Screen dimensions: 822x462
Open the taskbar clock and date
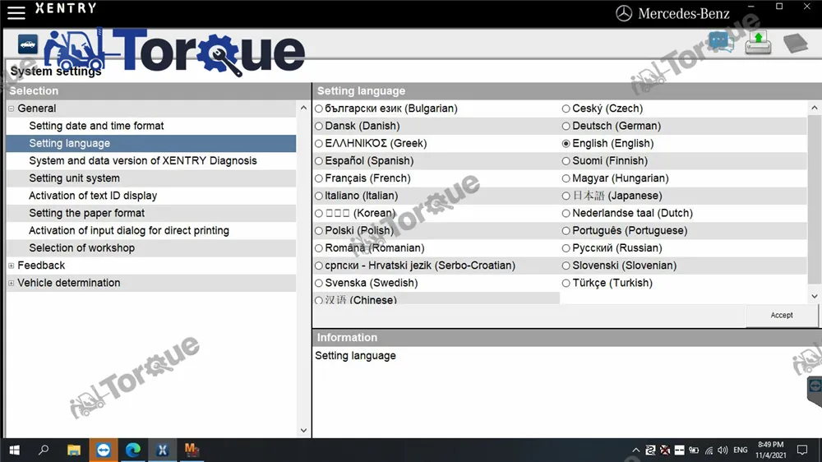pos(771,450)
